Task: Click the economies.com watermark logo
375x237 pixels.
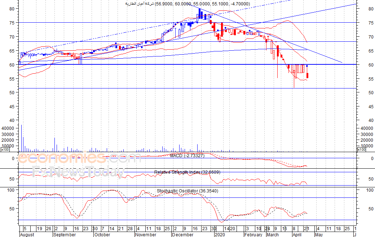Action: click(x=79, y=158)
